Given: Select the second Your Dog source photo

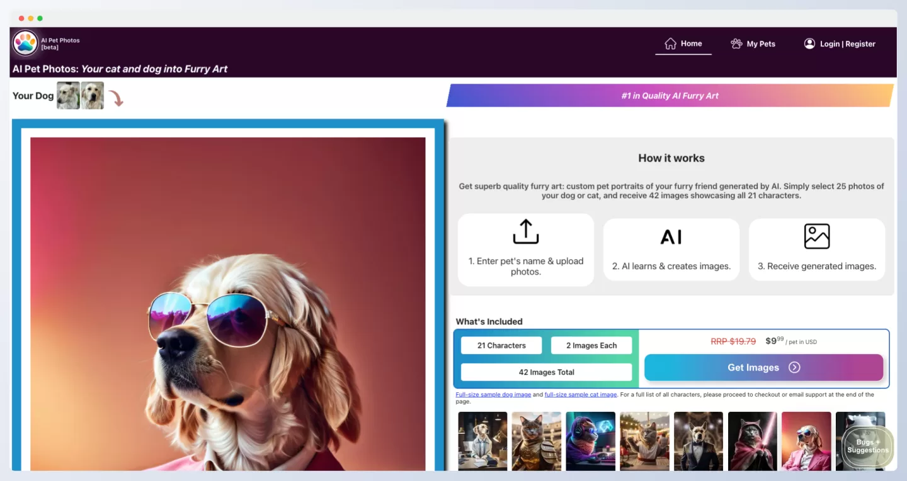Looking at the screenshot, I should [x=93, y=96].
